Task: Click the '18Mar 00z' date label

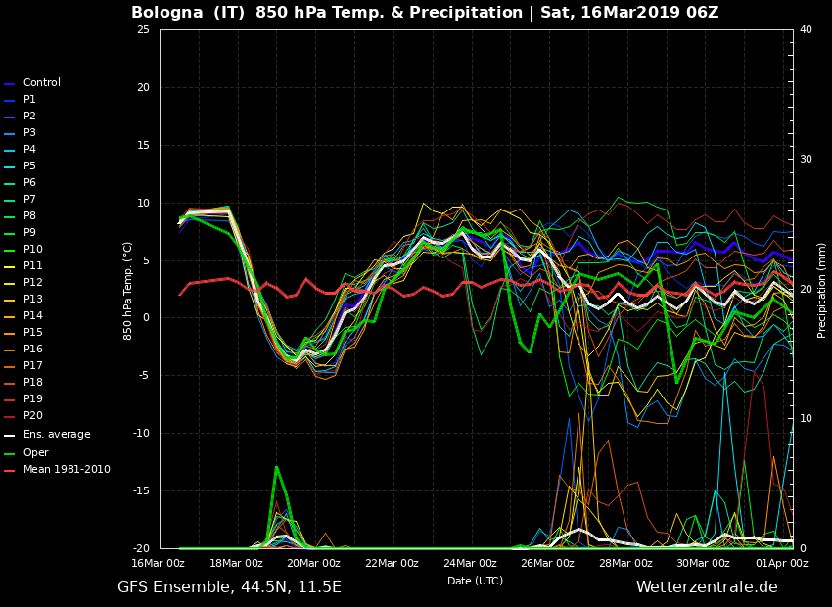Action: 236,564
